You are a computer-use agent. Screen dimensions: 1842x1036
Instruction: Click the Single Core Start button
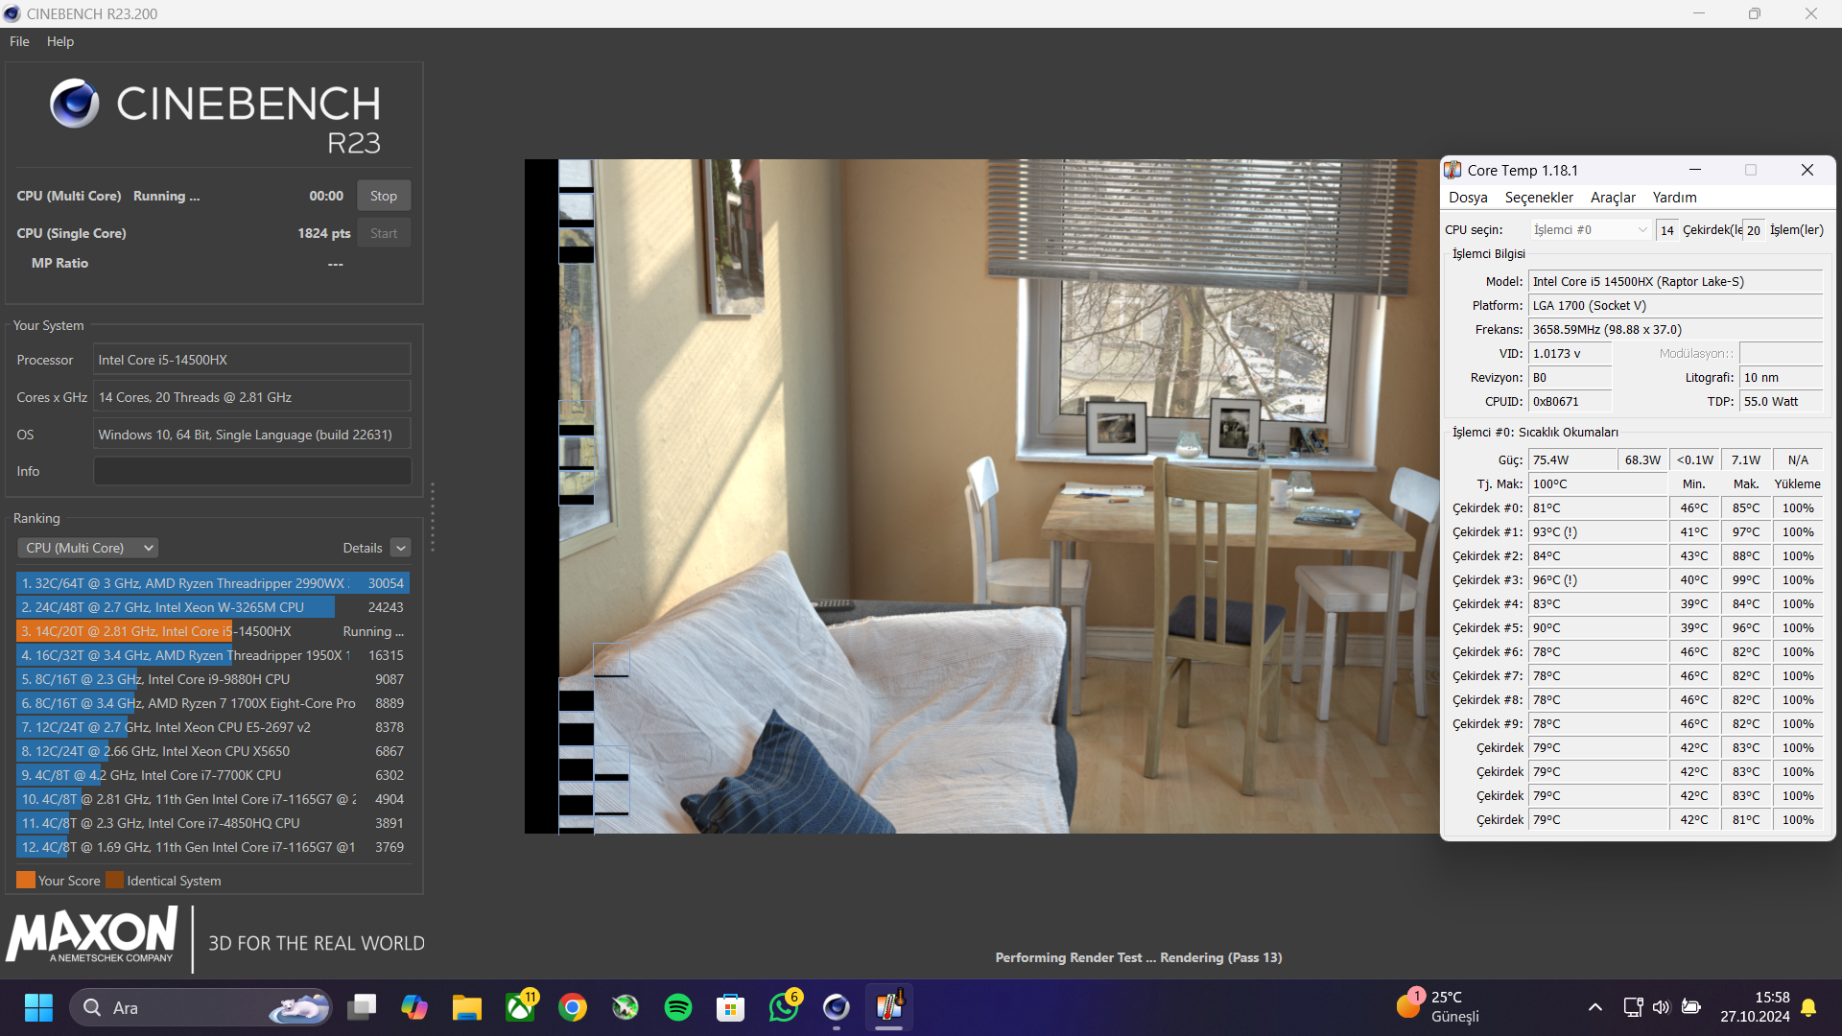383,233
